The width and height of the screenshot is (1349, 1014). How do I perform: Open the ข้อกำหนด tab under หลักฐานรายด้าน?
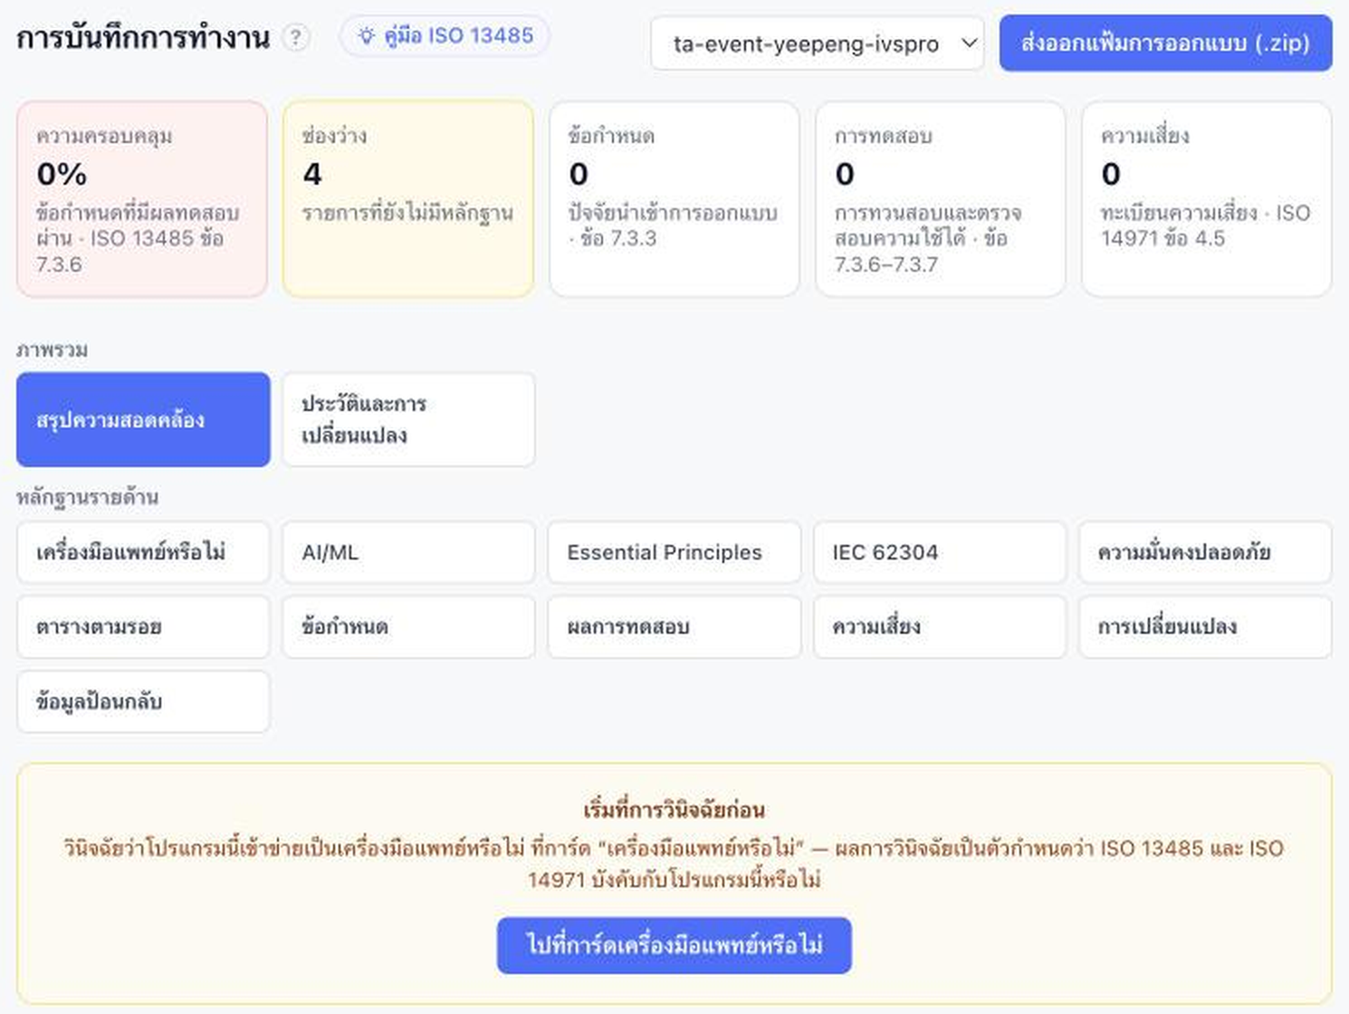(x=408, y=627)
